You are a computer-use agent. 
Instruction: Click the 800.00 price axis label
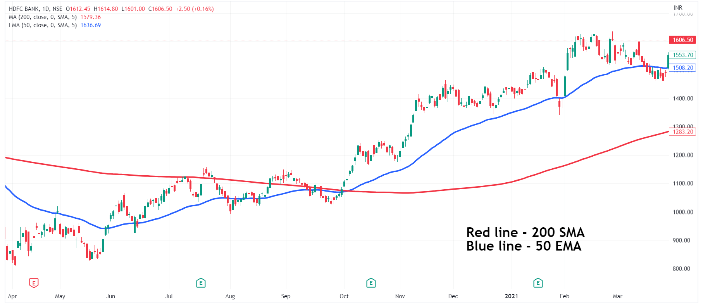pyautogui.click(x=681, y=269)
